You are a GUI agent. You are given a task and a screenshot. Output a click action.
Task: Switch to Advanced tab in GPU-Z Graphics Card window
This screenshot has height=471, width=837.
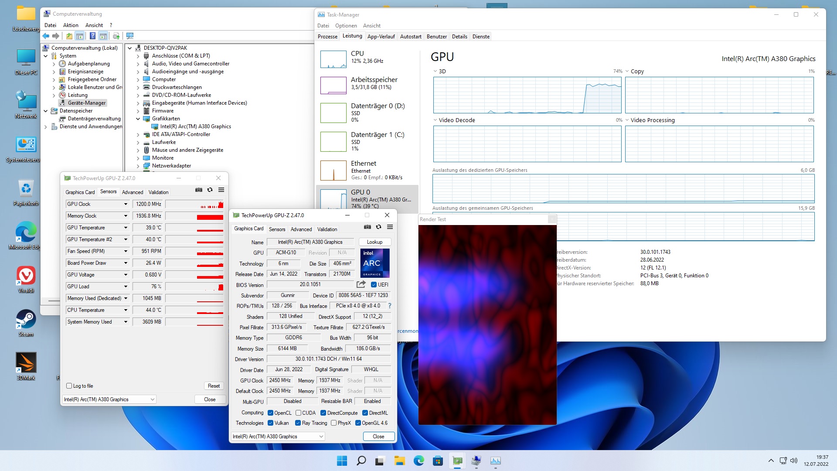coord(301,229)
